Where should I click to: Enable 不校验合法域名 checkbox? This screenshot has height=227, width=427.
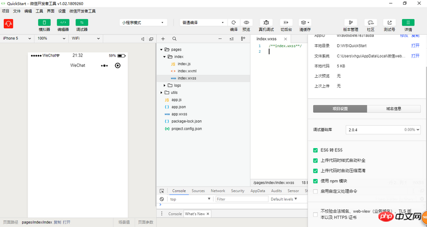point(315,214)
